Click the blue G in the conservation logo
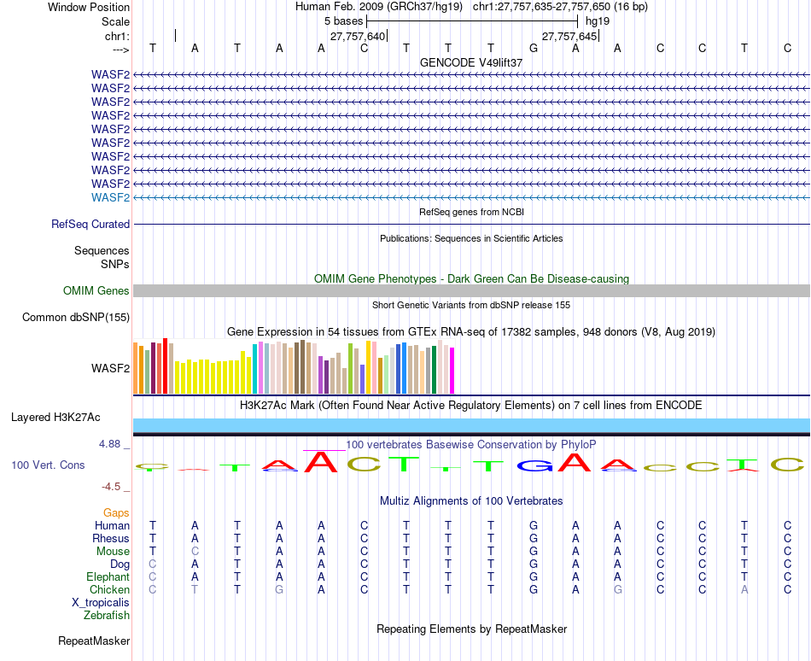 534,465
